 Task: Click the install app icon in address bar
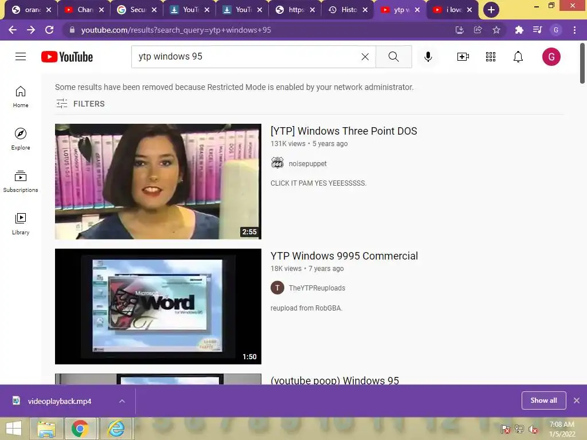(x=459, y=30)
